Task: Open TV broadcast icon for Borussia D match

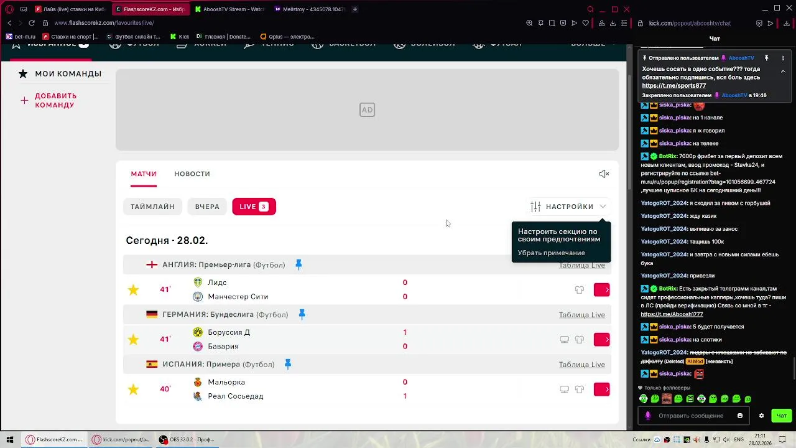Action: click(564, 339)
